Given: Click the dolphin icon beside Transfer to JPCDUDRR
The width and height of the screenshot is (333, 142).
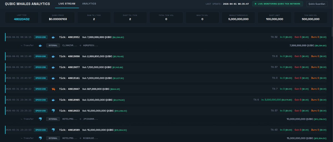Looking at the screenshot, I should click(40, 119).
